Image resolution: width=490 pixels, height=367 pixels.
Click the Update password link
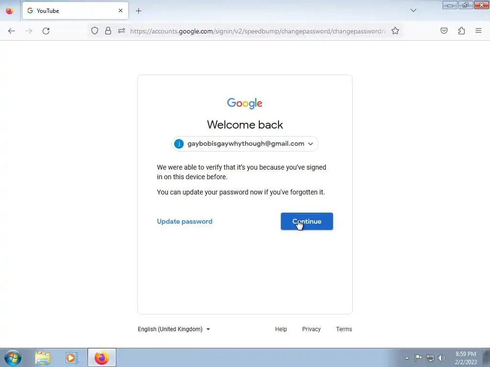185,221
